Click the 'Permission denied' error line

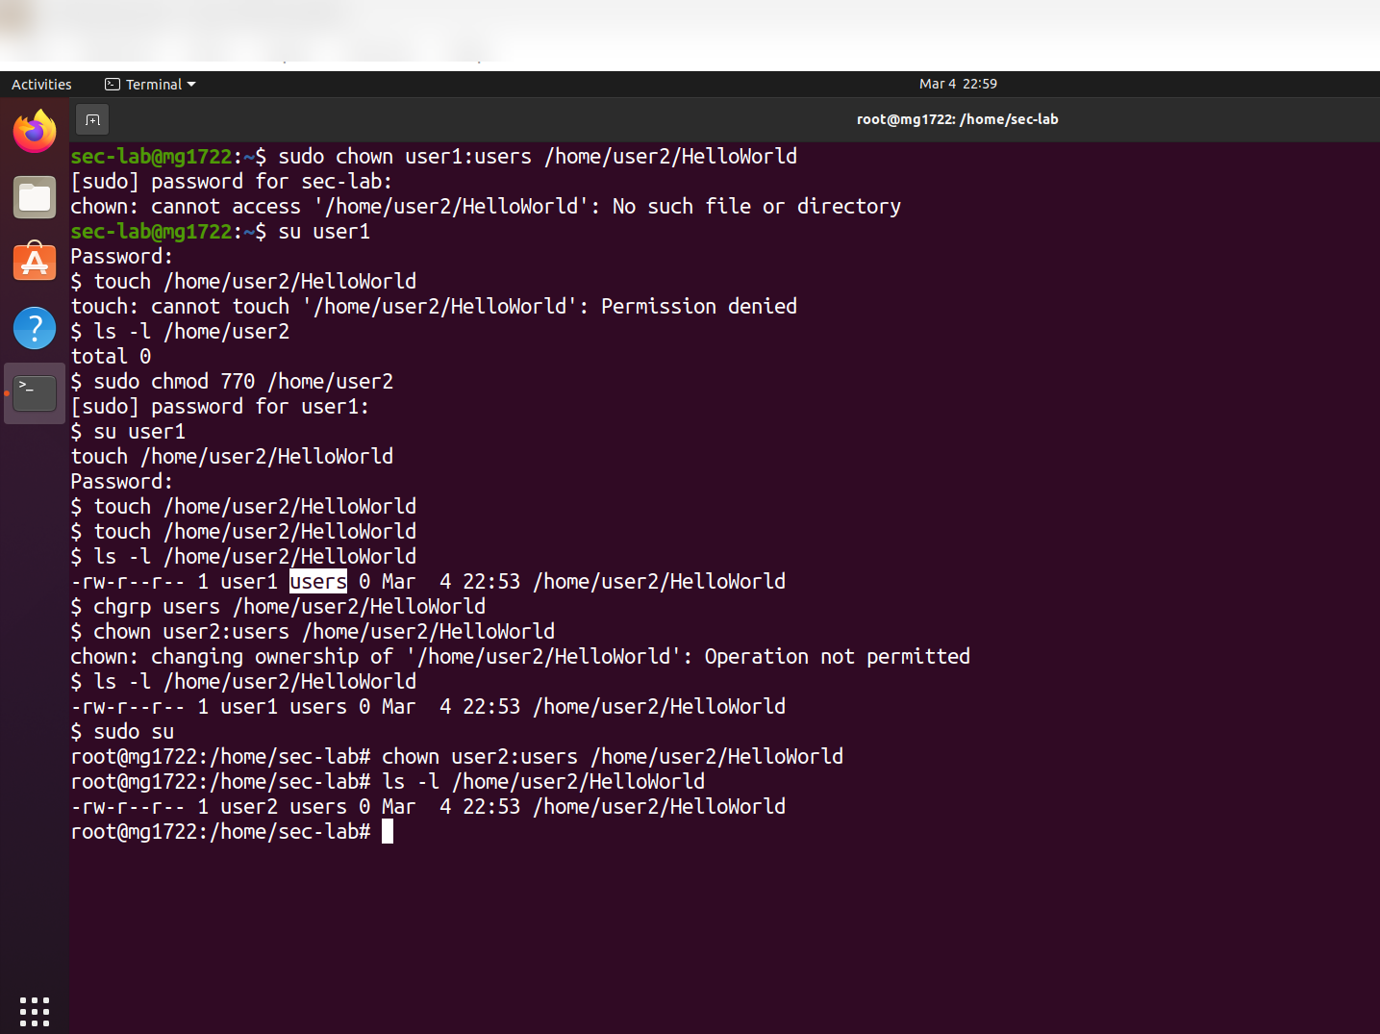pyautogui.click(x=434, y=306)
